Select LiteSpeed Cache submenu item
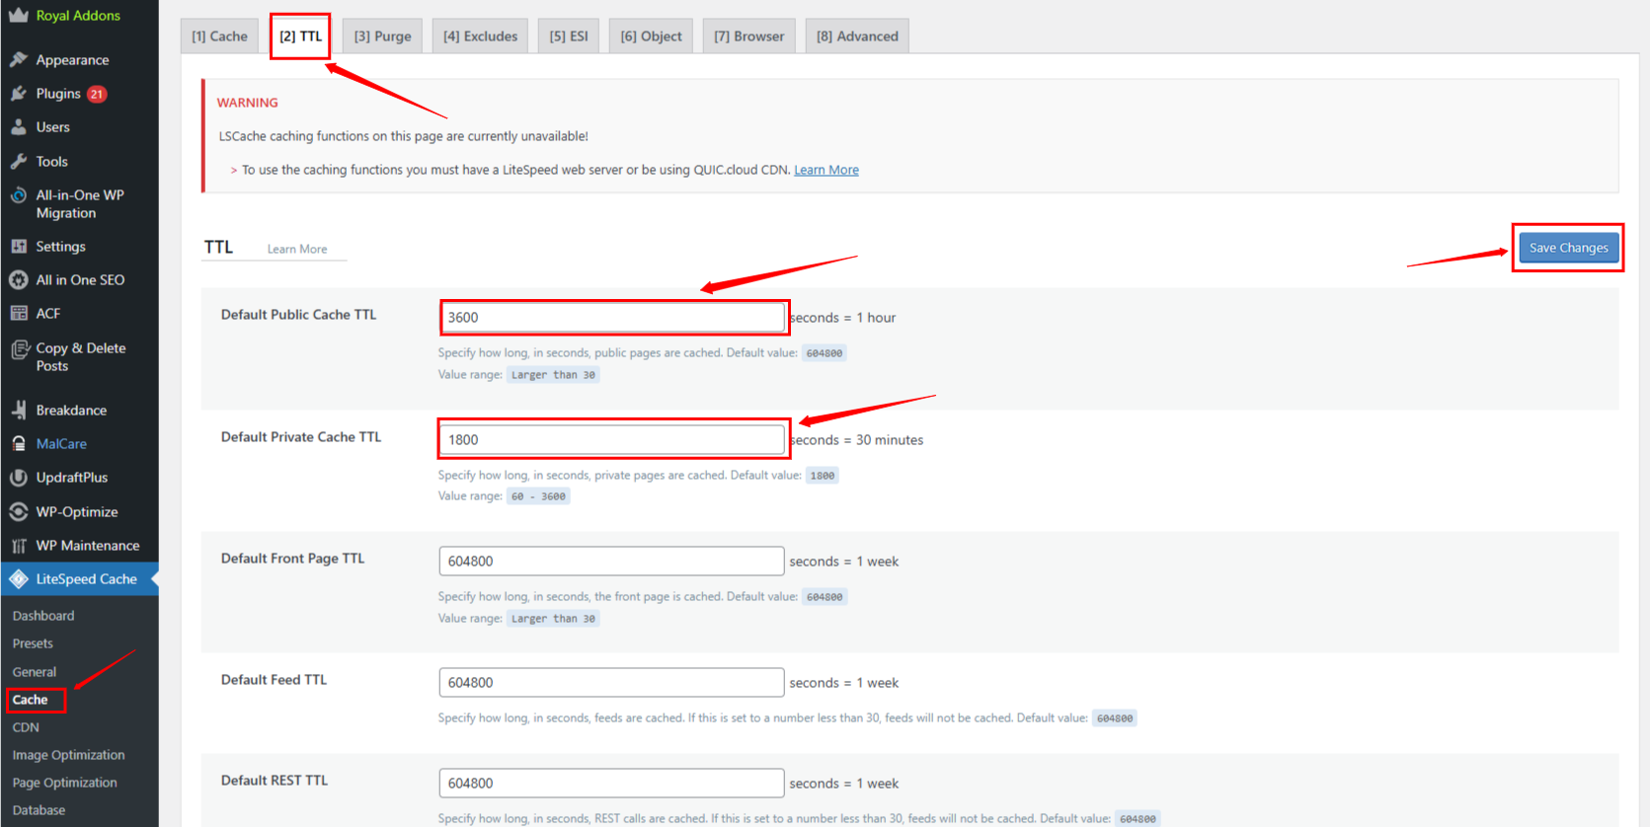The width and height of the screenshot is (1650, 827). point(30,700)
